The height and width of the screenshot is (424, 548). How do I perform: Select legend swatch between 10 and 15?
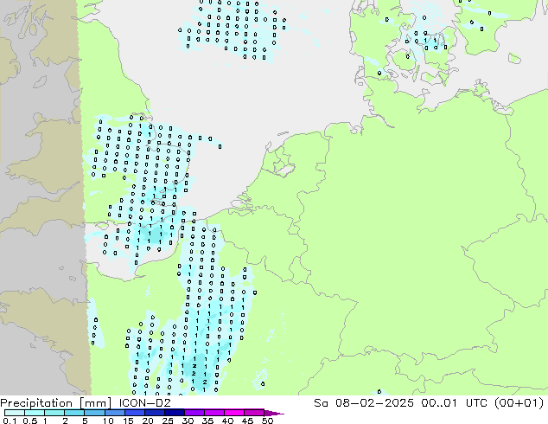[x=115, y=413]
